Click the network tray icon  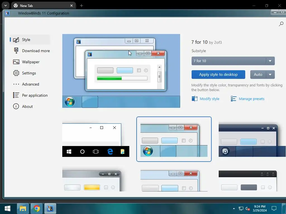pos(241,208)
